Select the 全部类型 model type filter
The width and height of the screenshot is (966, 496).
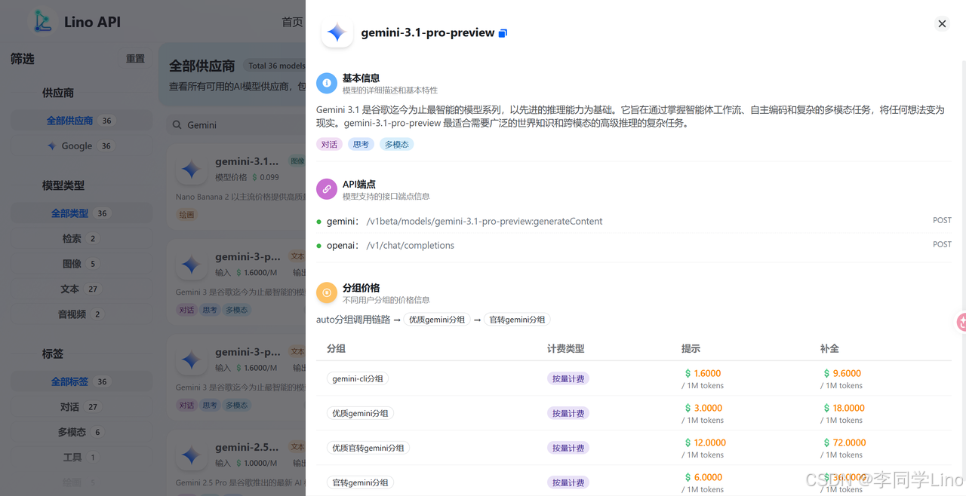(80, 213)
